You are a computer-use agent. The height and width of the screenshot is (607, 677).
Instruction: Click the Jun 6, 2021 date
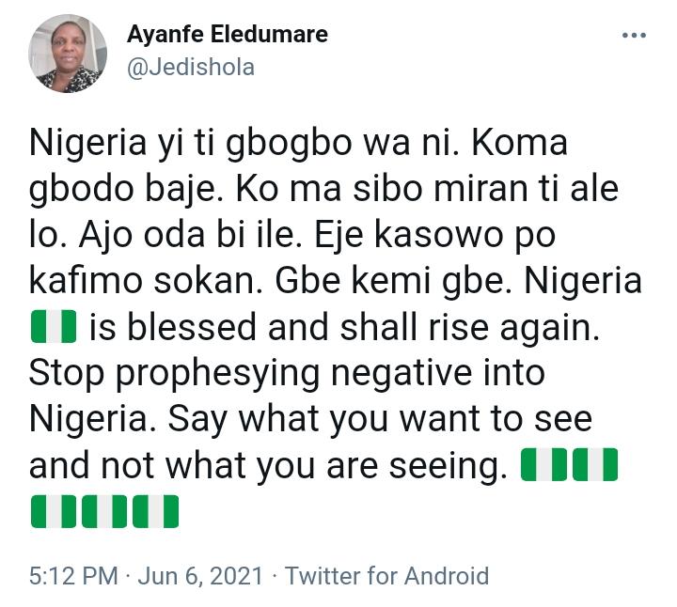point(200,576)
